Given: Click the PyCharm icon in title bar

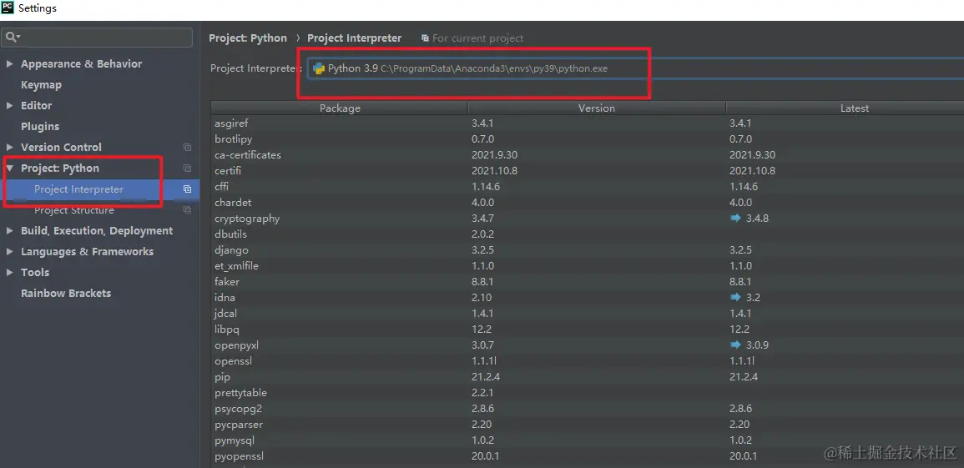Looking at the screenshot, I should pyautogui.click(x=8, y=8).
